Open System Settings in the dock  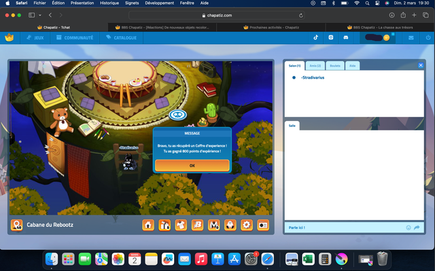click(251, 259)
